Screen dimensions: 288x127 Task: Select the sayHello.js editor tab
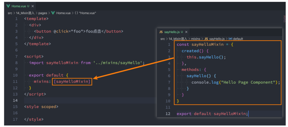pyautogui.click(x=174, y=32)
